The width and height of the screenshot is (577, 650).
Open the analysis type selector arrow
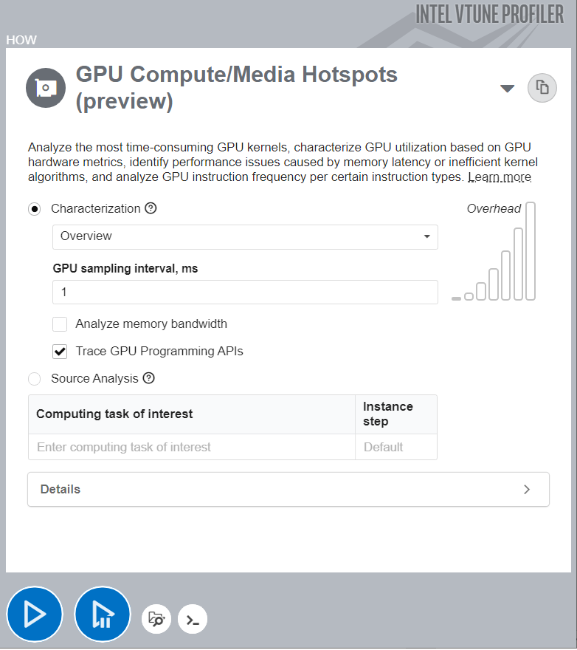[x=507, y=89]
